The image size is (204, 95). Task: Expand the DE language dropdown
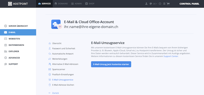coord(155,4)
